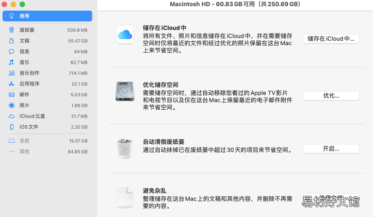Click the trash can icon beside 废纸篓
The image size is (373, 217).
click(12, 30)
